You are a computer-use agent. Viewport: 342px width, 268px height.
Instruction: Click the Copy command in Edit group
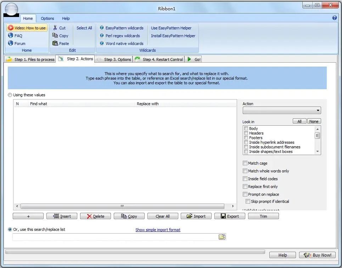(x=60, y=35)
